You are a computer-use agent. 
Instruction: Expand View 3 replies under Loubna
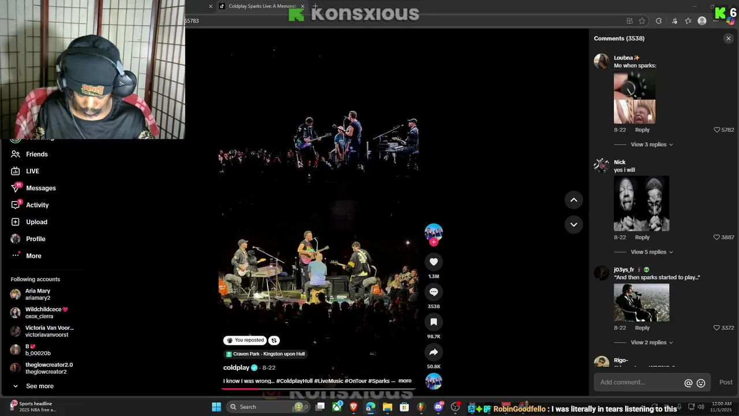(x=652, y=144)
